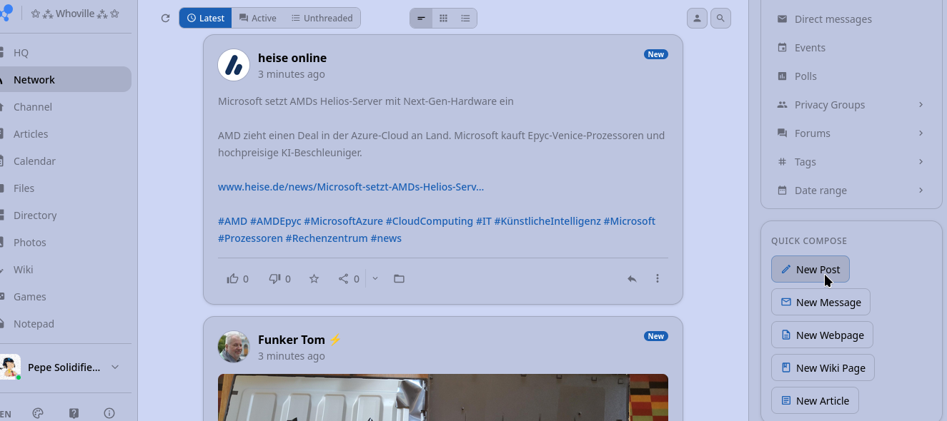Click the refresh stream icon

[166, 18]
